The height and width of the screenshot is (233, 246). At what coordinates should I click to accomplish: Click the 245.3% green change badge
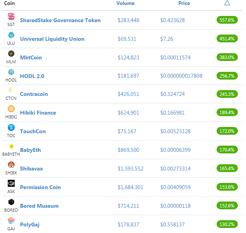click(227, 94)
